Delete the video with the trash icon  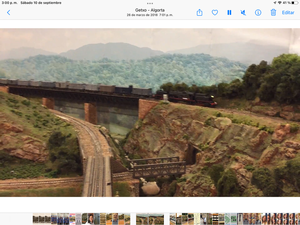tap(273, 12)
